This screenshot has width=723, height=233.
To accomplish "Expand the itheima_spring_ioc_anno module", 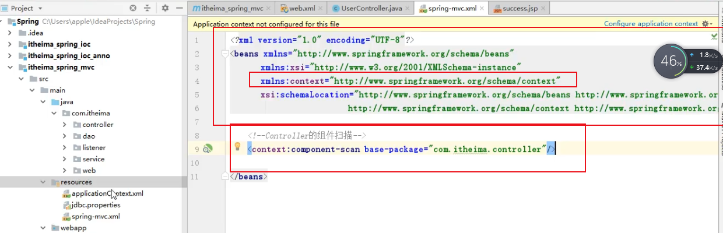I will coord(10,56).
